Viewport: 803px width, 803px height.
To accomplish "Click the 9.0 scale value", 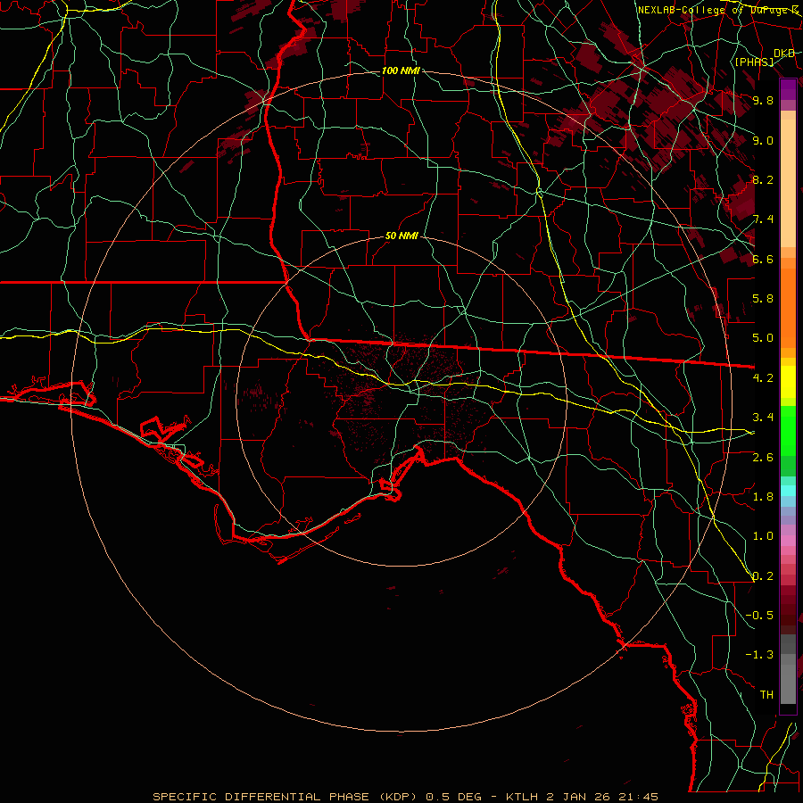I will 763,140.
